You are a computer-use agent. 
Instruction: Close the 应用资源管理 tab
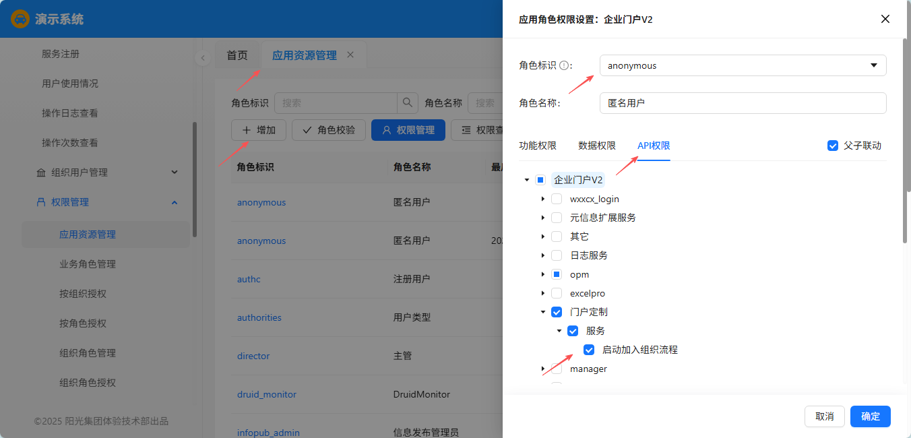click(x=350, y=55)
